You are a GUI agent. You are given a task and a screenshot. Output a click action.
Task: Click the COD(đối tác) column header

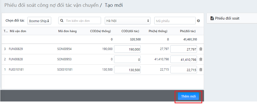click(x=130, y=31)
